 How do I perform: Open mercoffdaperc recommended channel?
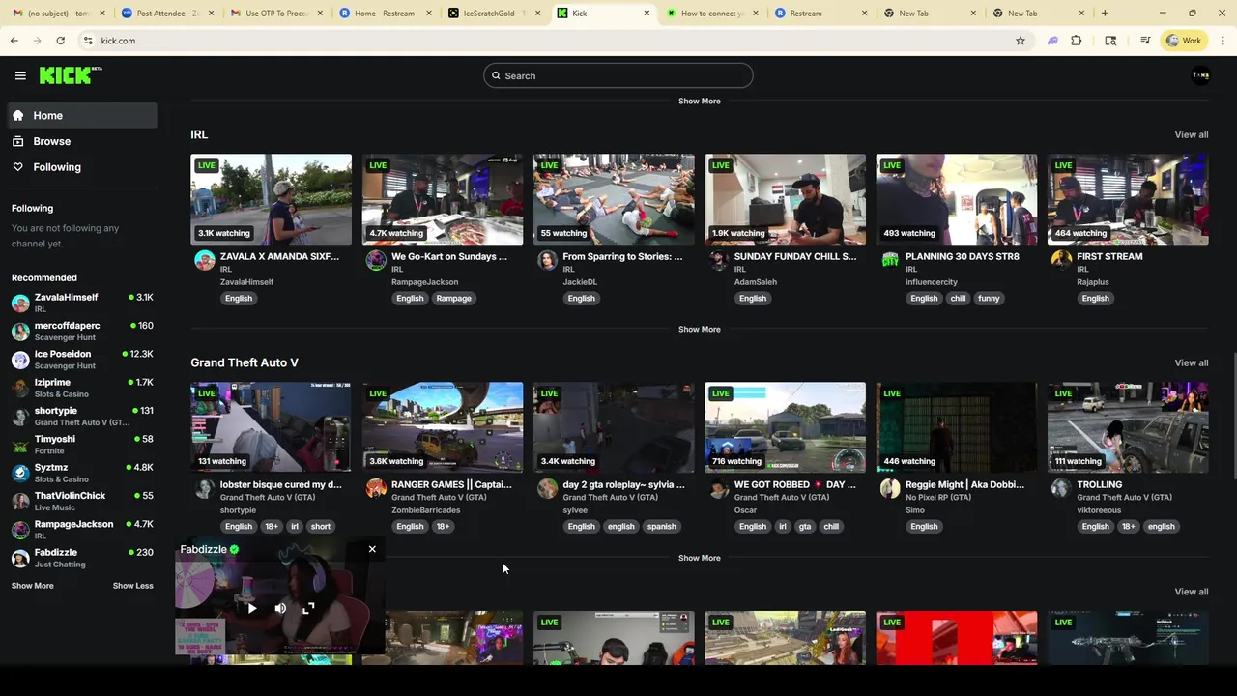[x=82, y=331]
